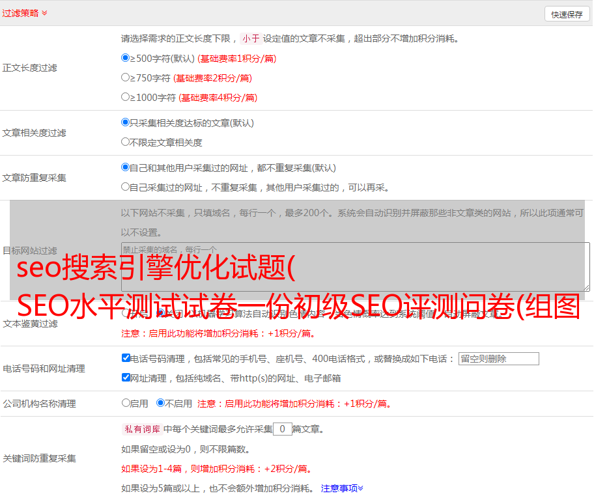Select 自己采集过的网址，不重复采集 radio option
This screenshot has width=594, height=500.
click(125, 186)
